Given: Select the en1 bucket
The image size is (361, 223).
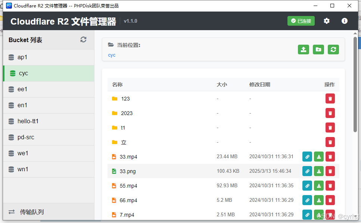Looking at the screenshot, I should click(49, 105).
